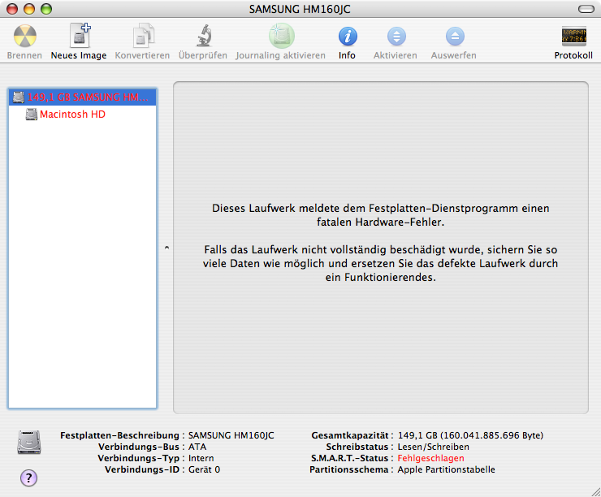Screen dimensions: 601x497
Task: Click the Aktivieren mount icon
Action: (396, 37)
